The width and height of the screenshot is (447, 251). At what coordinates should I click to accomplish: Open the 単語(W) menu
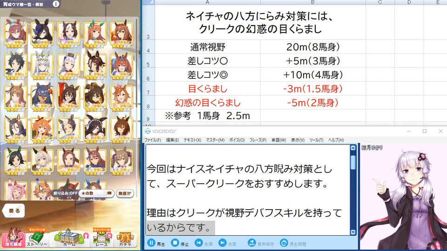pyautogui.click(x=279, y=140)
